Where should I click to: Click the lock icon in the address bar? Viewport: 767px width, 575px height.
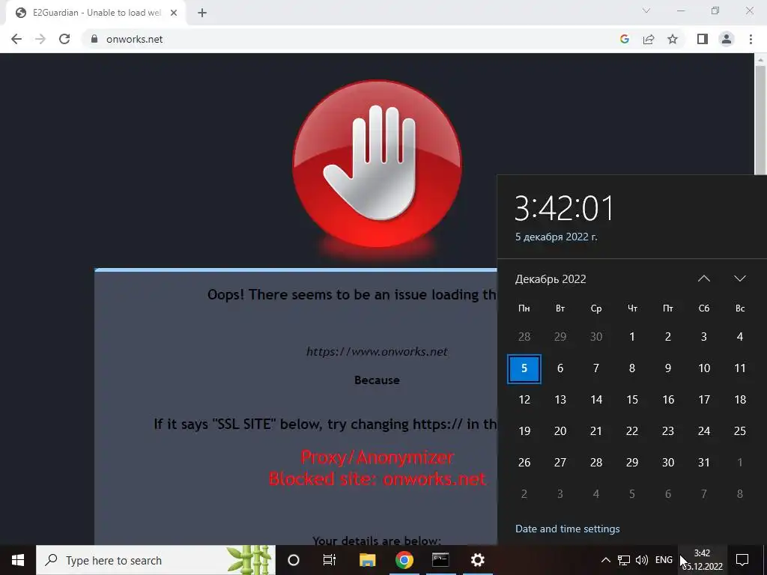click(94, 39)
